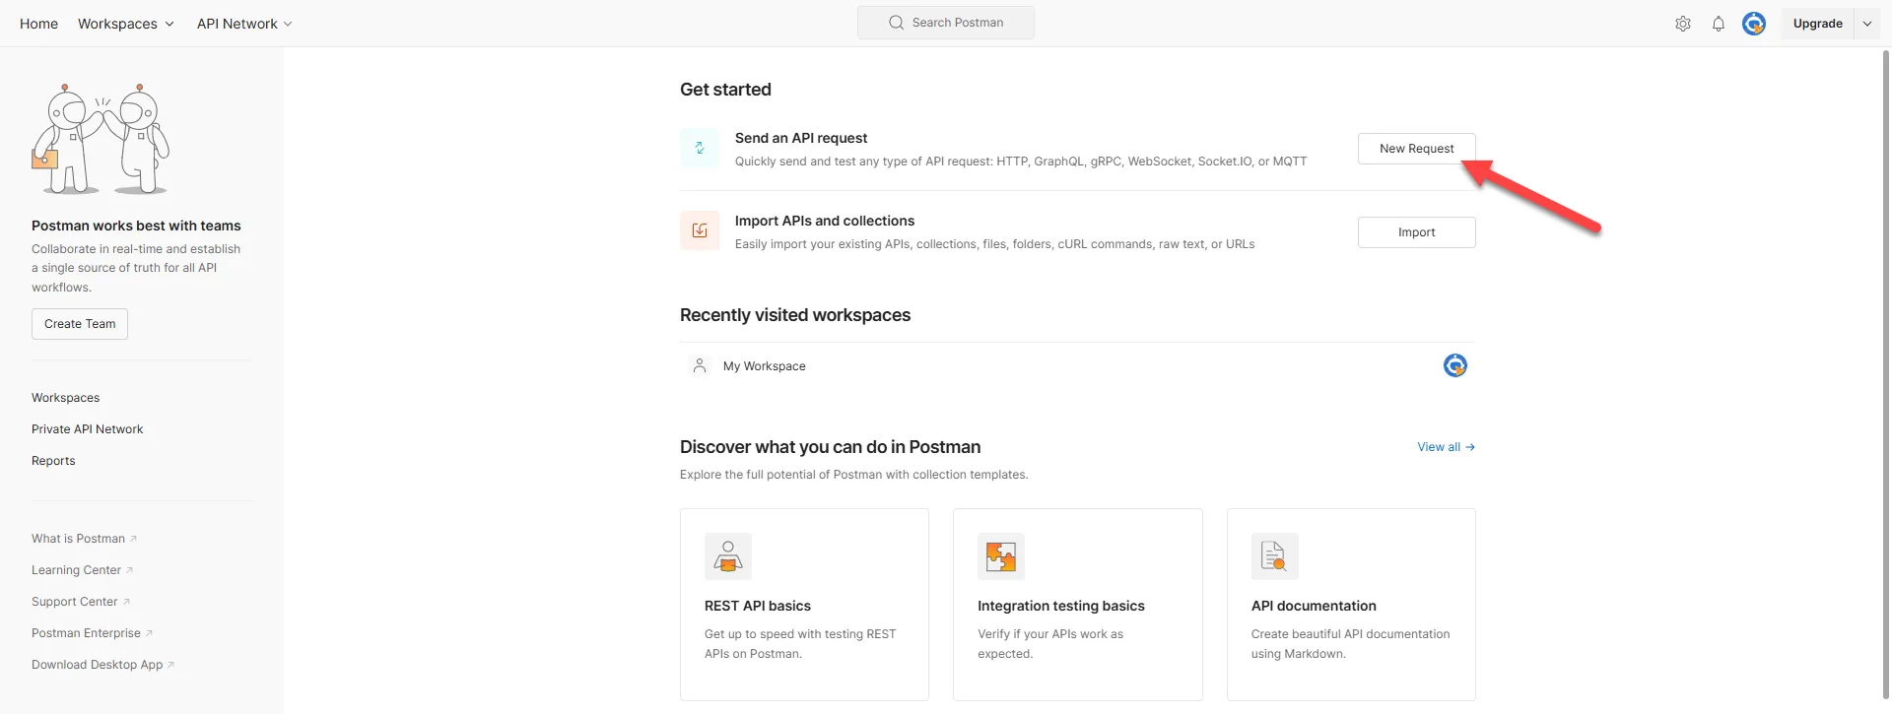
Task: Click the search magnifier icon
Action: (896, 23)
